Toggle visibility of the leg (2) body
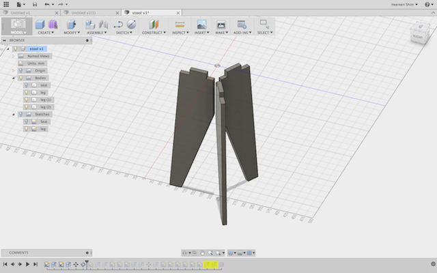437x273 pixels. [27, 106]
